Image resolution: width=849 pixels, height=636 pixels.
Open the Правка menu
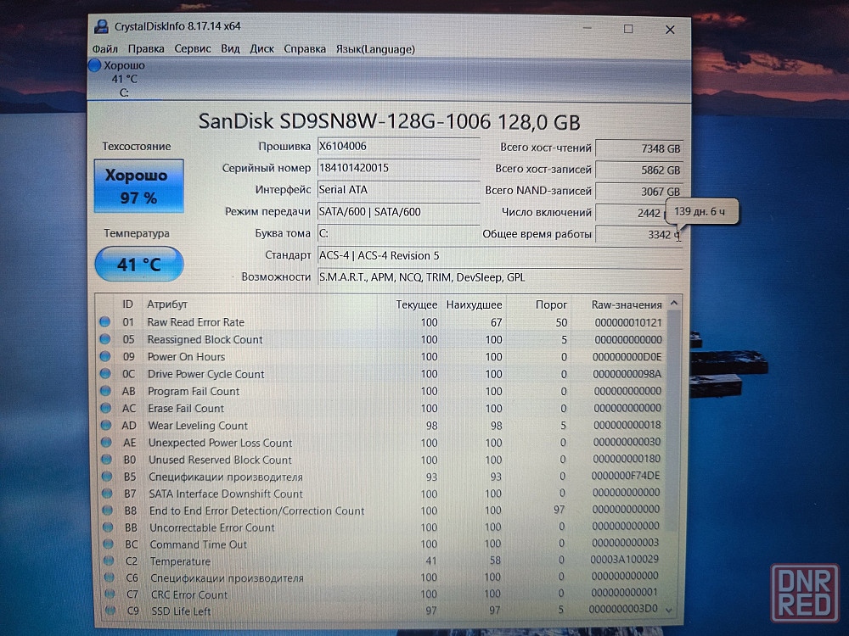point(146,49)
